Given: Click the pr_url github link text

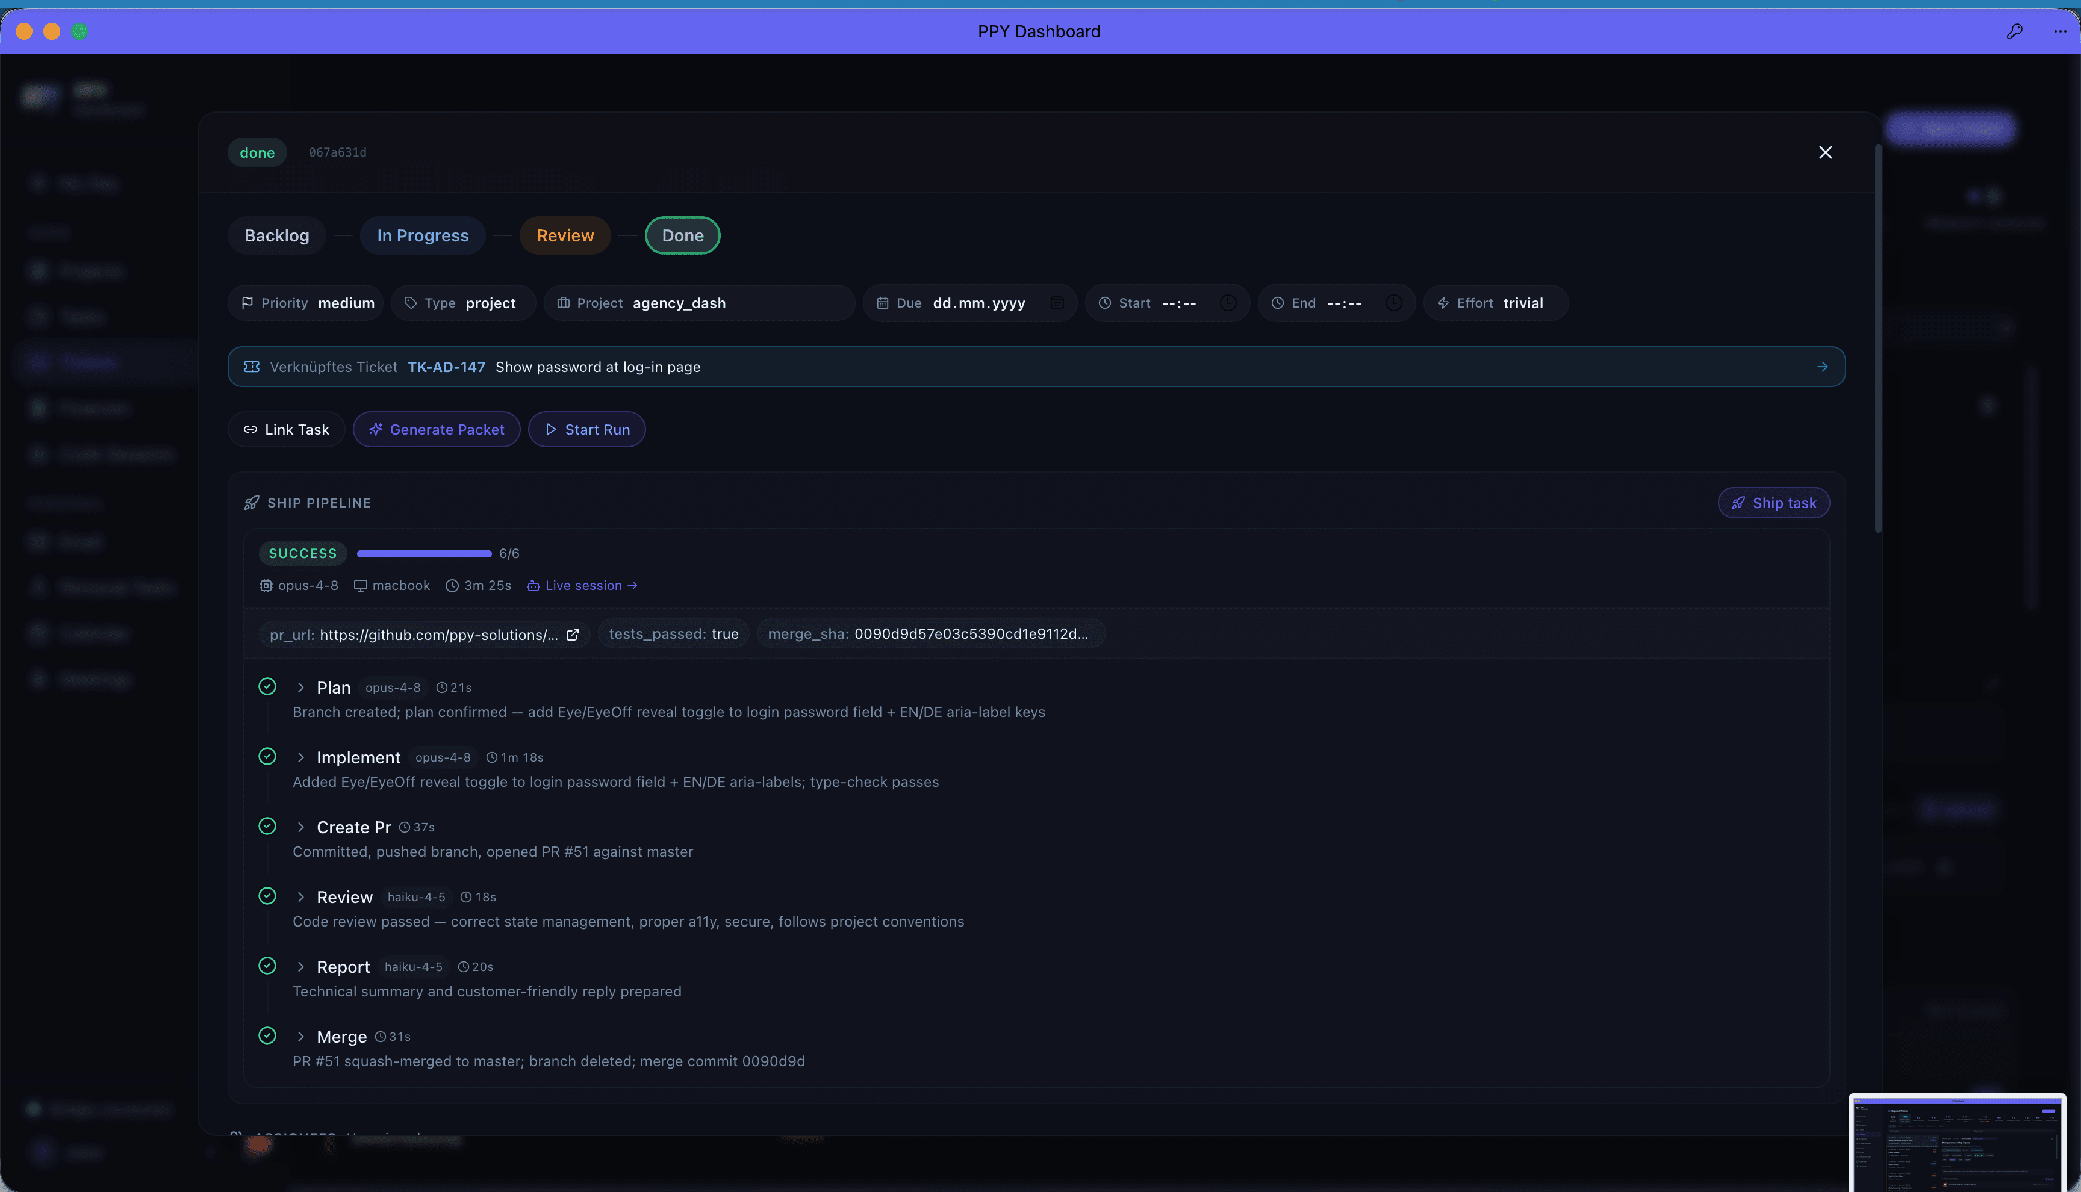Looking at the screenshot, I should click(x=439, y=635).
